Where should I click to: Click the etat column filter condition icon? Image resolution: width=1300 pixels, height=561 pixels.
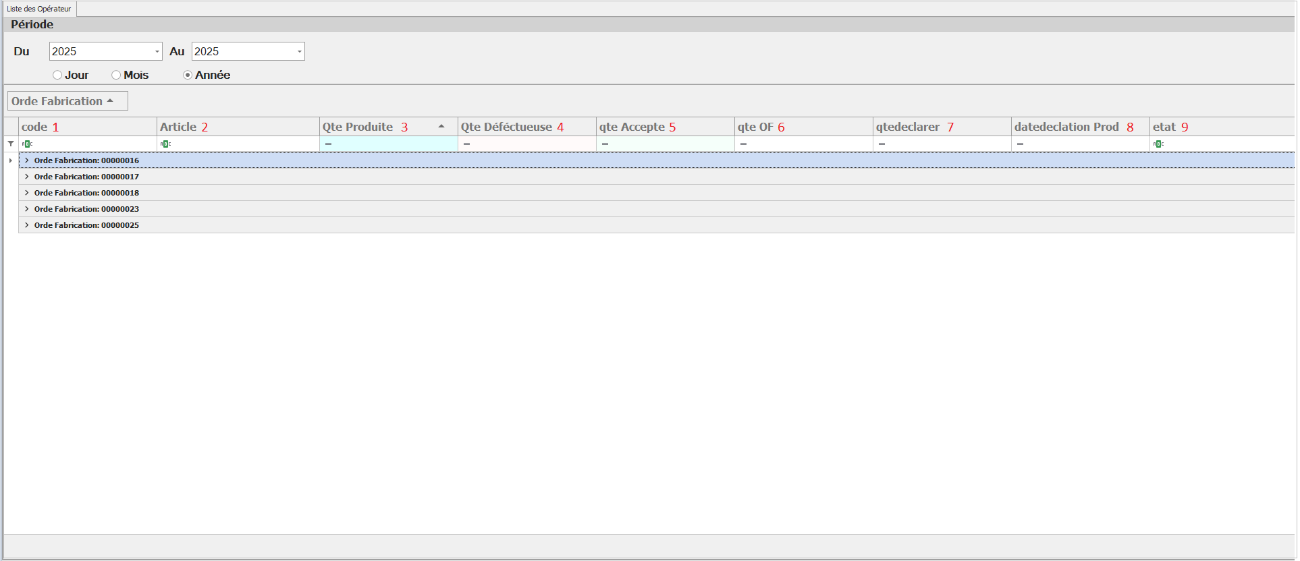1158,144
